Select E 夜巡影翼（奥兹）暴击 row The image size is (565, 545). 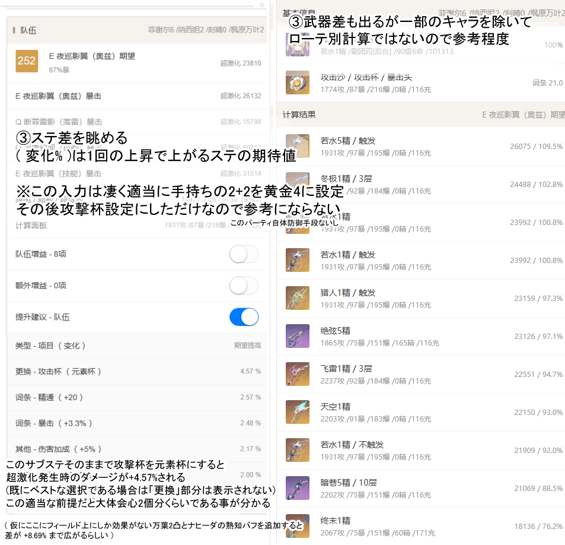[x=137, y=96]
